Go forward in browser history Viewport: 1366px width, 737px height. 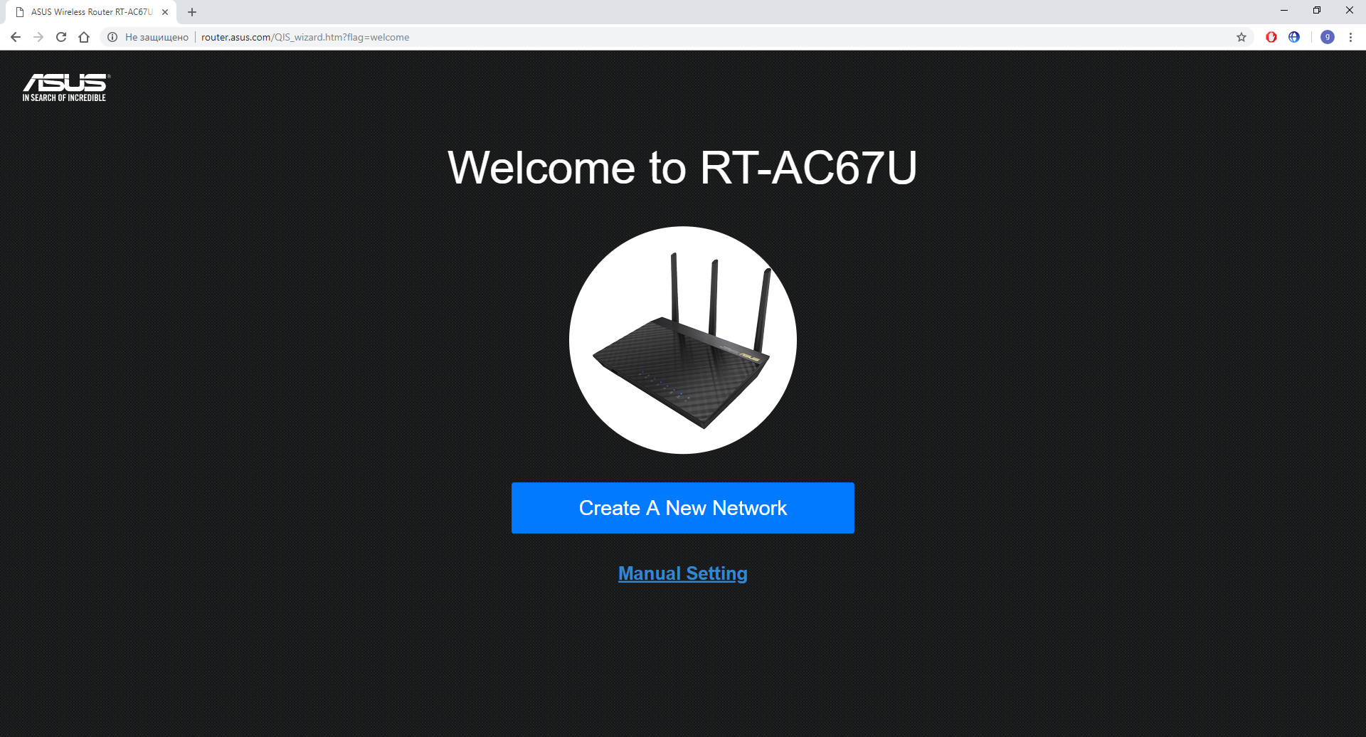pyautogui.click(x=38, y=37)
